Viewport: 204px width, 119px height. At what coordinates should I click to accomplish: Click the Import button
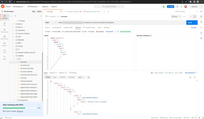[x=39, y=11]
